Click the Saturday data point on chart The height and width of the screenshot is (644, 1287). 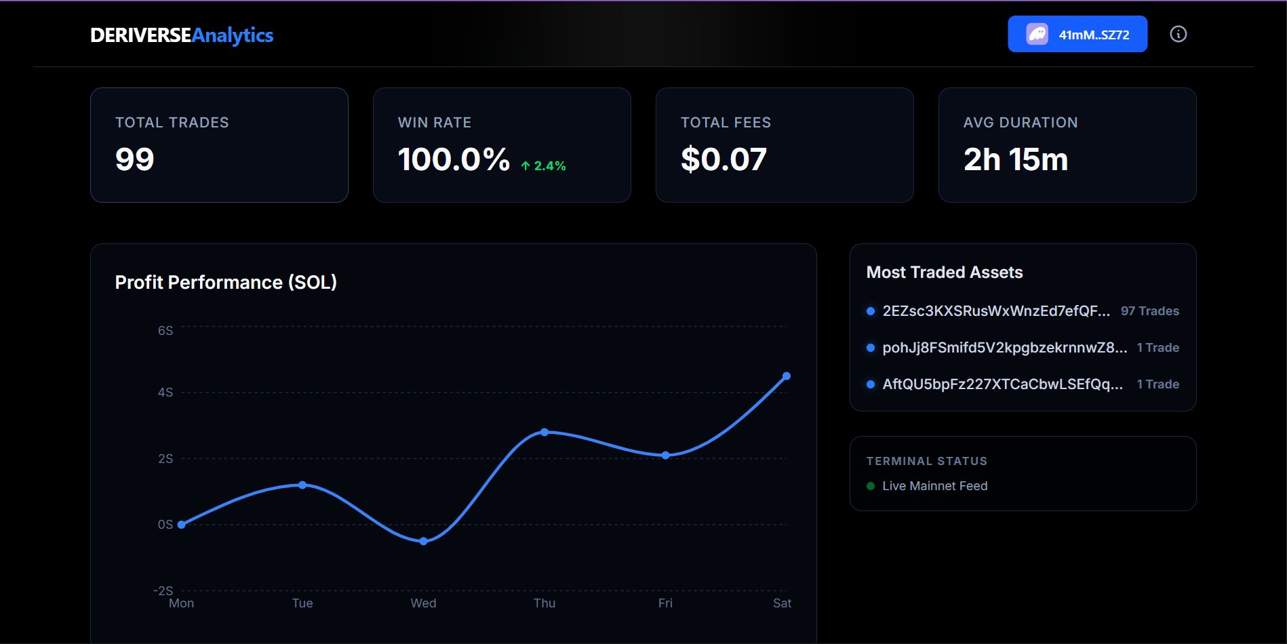click(786, 376)
